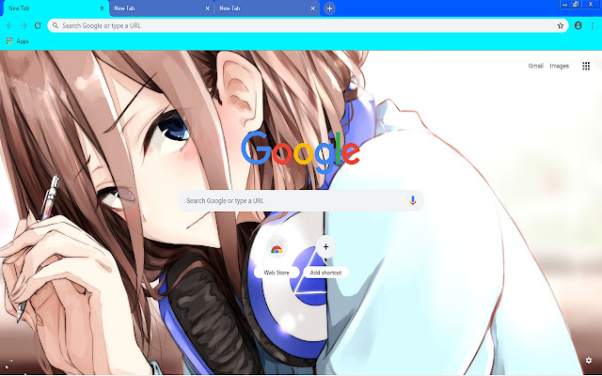Reload the page with the refresh icon

38,25
